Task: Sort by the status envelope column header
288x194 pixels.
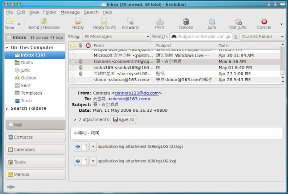Action: coord(72,46)
